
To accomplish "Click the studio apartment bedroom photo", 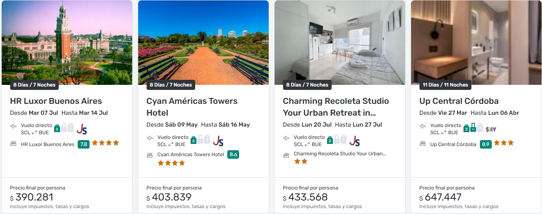I will pos(340,42).
